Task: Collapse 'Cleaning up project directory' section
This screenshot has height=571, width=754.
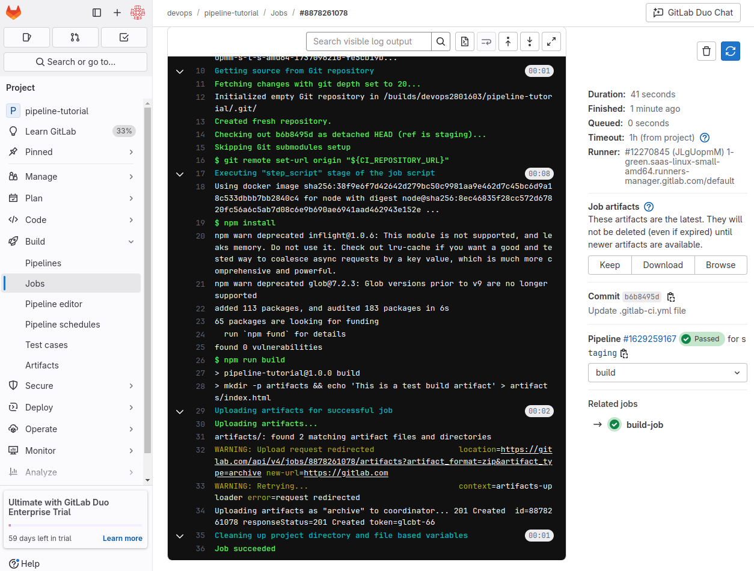Action: click(179, 536)
